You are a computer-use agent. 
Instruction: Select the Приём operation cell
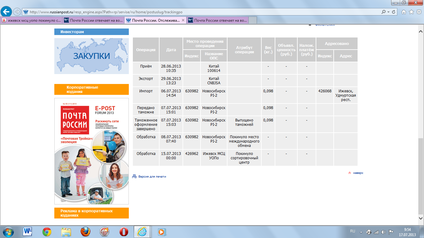[146, 68]
